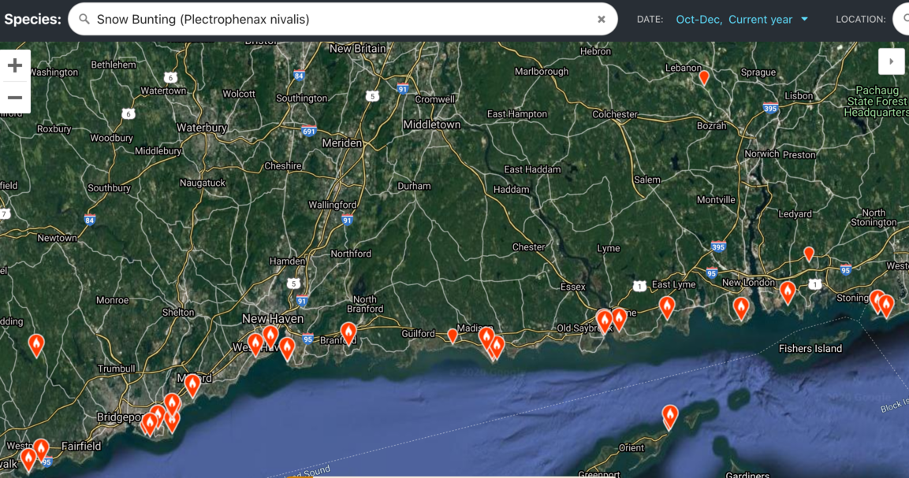Image resolution: width=909 pixels, height=478 pixels.
Task: Click the marker between New London and Stonington
Action: [787, 291]
